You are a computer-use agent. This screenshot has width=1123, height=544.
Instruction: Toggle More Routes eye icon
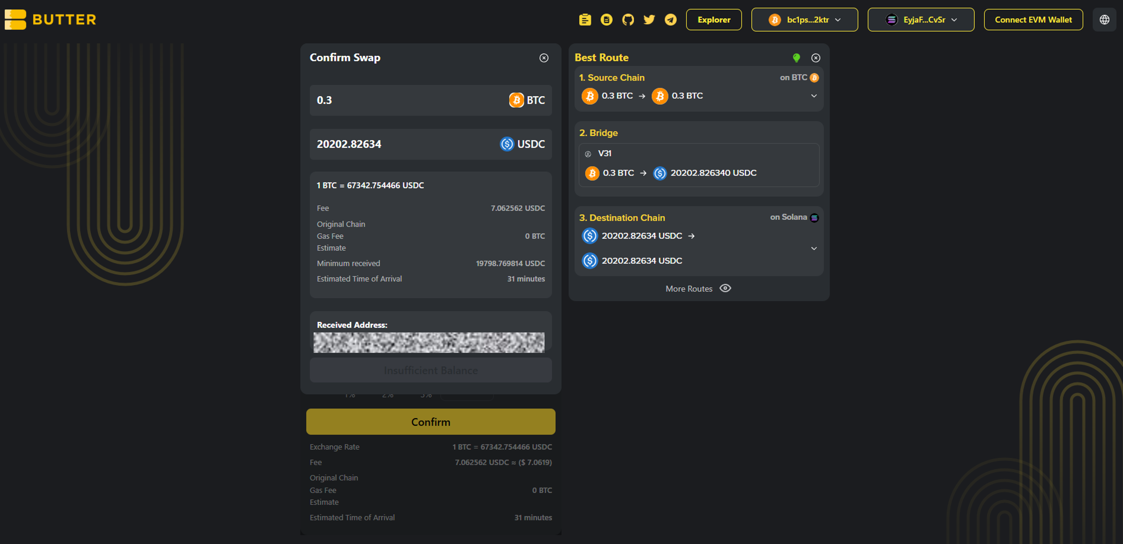point(726,288)
